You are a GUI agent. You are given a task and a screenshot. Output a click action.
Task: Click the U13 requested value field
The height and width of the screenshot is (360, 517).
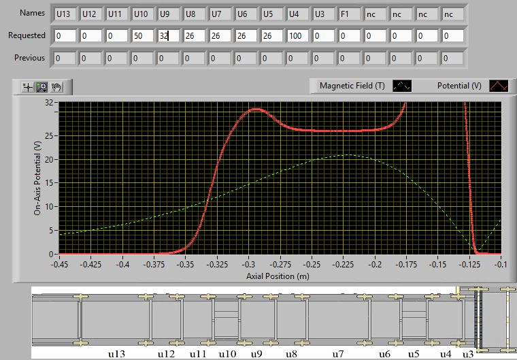click(65, 36)
